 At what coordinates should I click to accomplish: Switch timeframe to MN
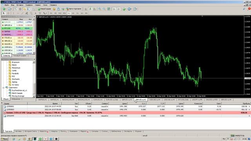point(86,13)
